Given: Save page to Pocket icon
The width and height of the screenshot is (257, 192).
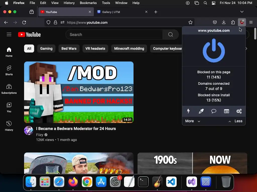Looking at the screenshot, I should tap(215, 22).
